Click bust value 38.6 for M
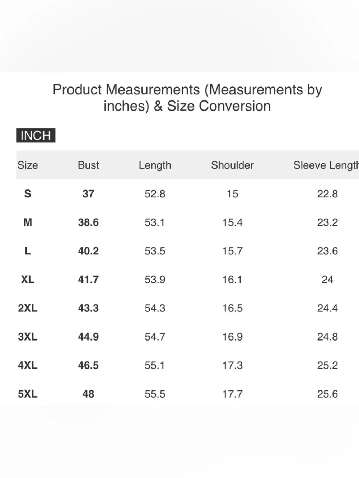The width and height of the screenshot is (359, 478). 88,222
